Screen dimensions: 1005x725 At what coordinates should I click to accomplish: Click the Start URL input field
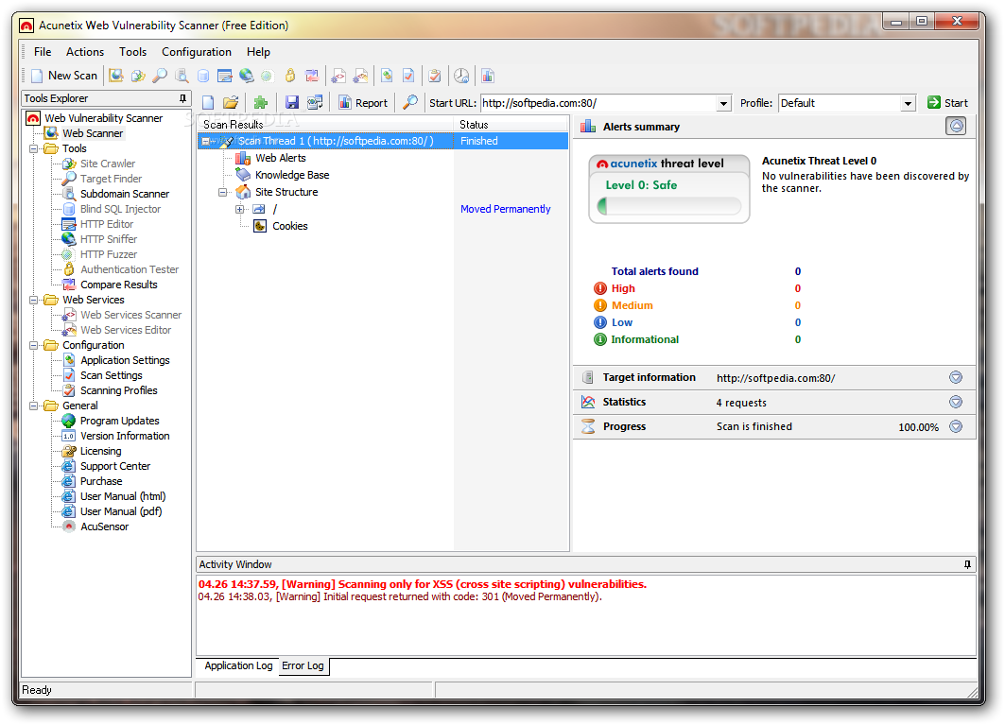pyautogui.click(x=598, y=103)
